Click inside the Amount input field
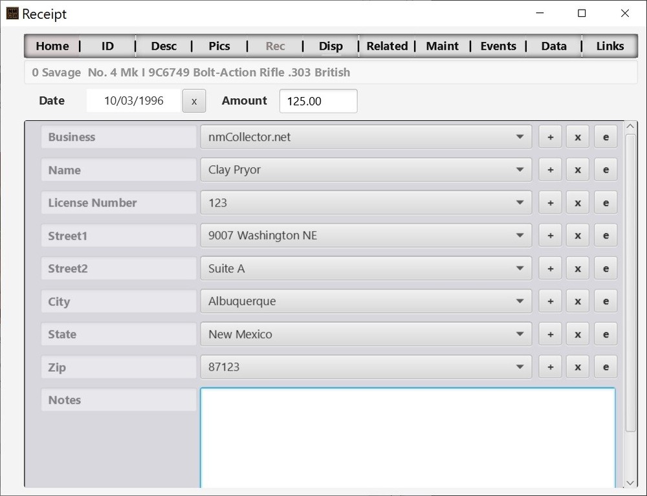 click(x=318, y=101)
